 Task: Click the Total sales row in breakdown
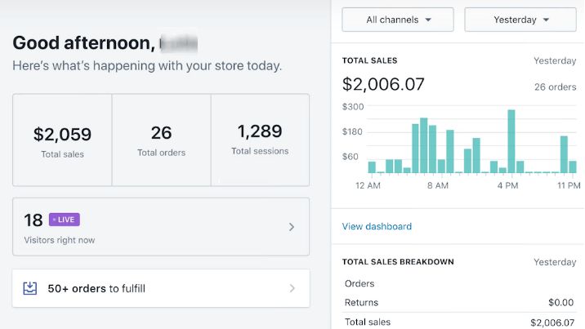459,322
